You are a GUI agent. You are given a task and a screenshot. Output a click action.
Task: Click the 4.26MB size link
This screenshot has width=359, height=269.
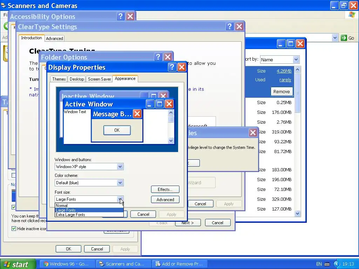pos(284,71)
